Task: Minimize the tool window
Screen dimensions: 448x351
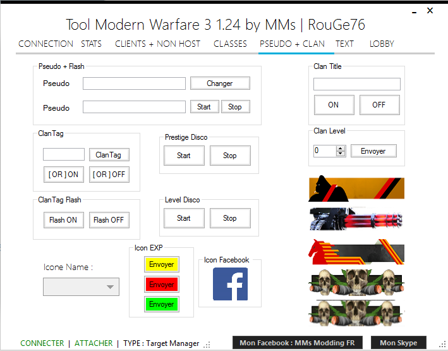Action: pyautogui.click(x=415, y=11)
